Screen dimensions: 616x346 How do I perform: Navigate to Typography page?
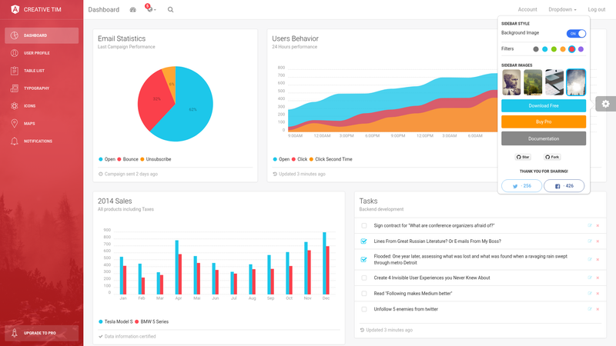[x=42, y=88]
